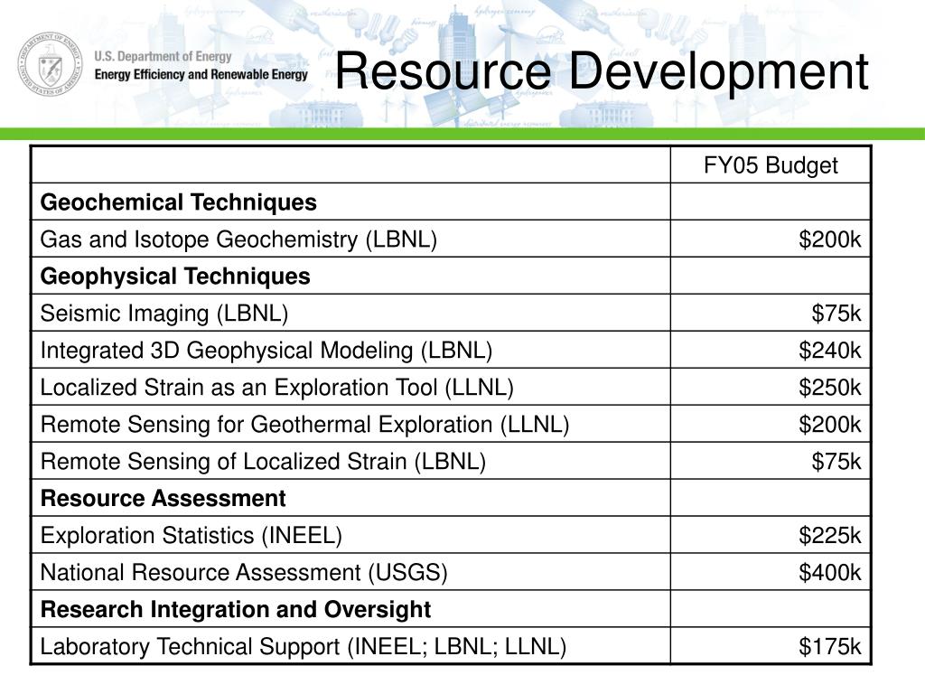Select 'Remote Sensing for Geothermal Exploration (LLNL)'
Viewport: 925px width, 694px height.
[x=304, y=425]
